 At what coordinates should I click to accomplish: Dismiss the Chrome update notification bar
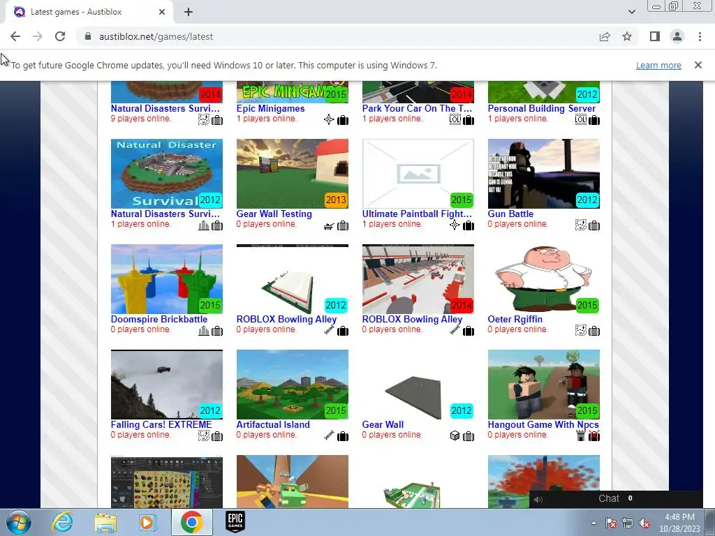(698, 65)
